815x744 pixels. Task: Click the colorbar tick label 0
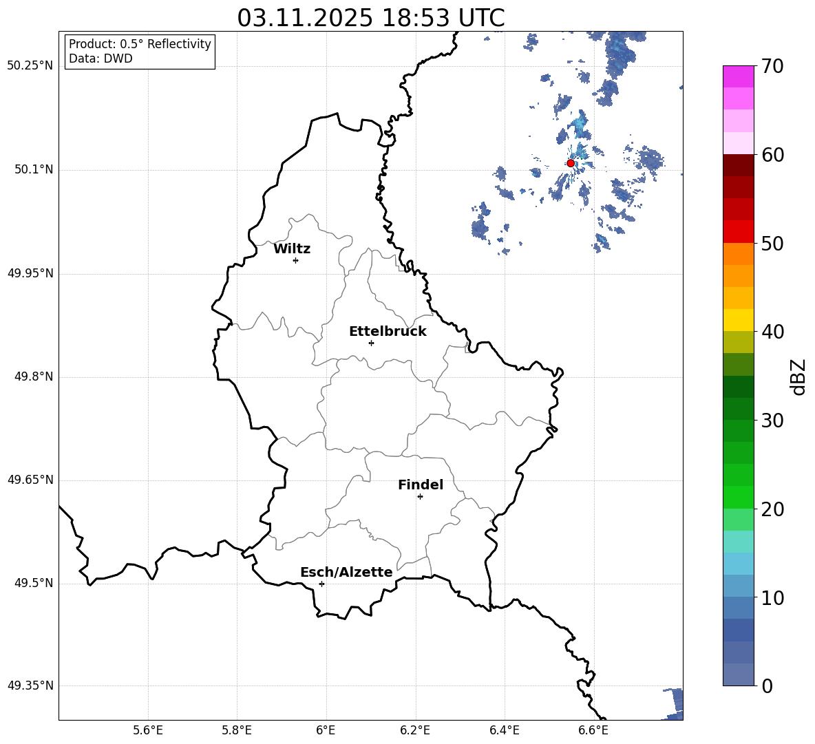pyautogui.click(x=767, y=686)
